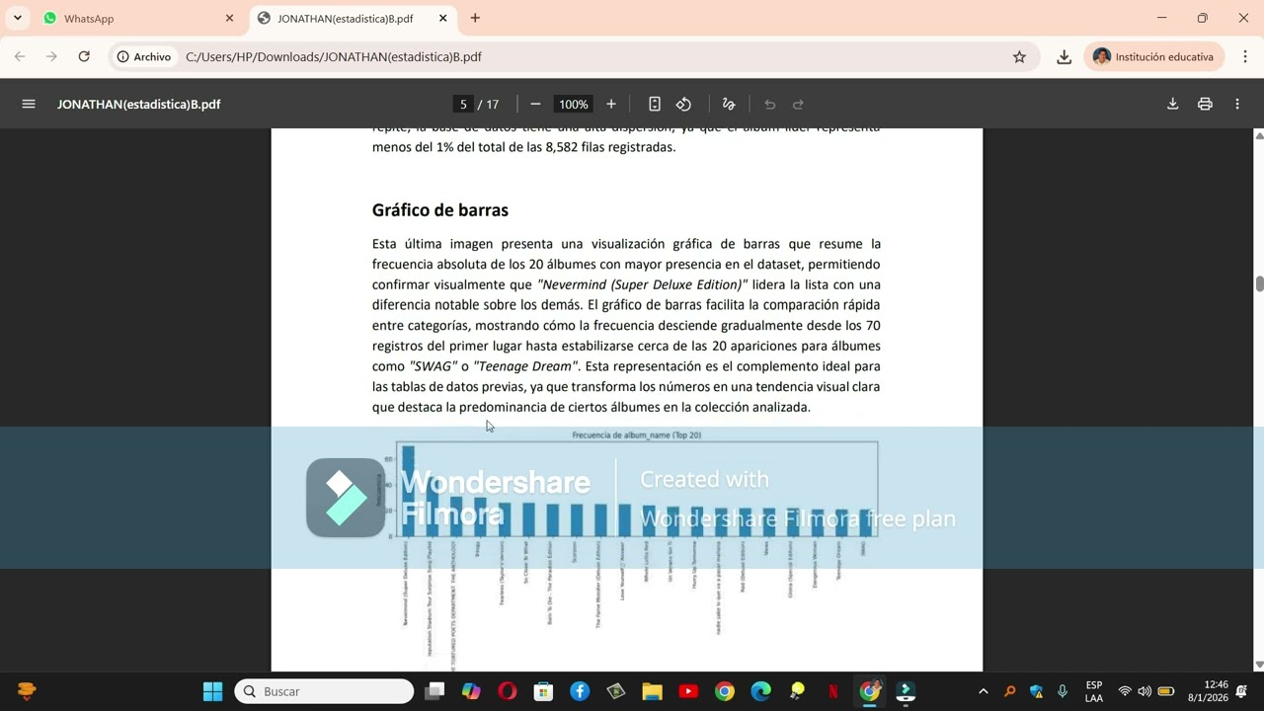Click the scrollbar down arrow
Image resolution: width=1264 pixels, height=711 pixels.
click(x=1259, y=665)
